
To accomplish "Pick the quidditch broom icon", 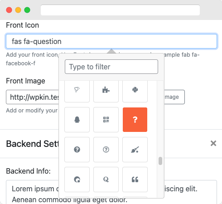I will (135, 150).
